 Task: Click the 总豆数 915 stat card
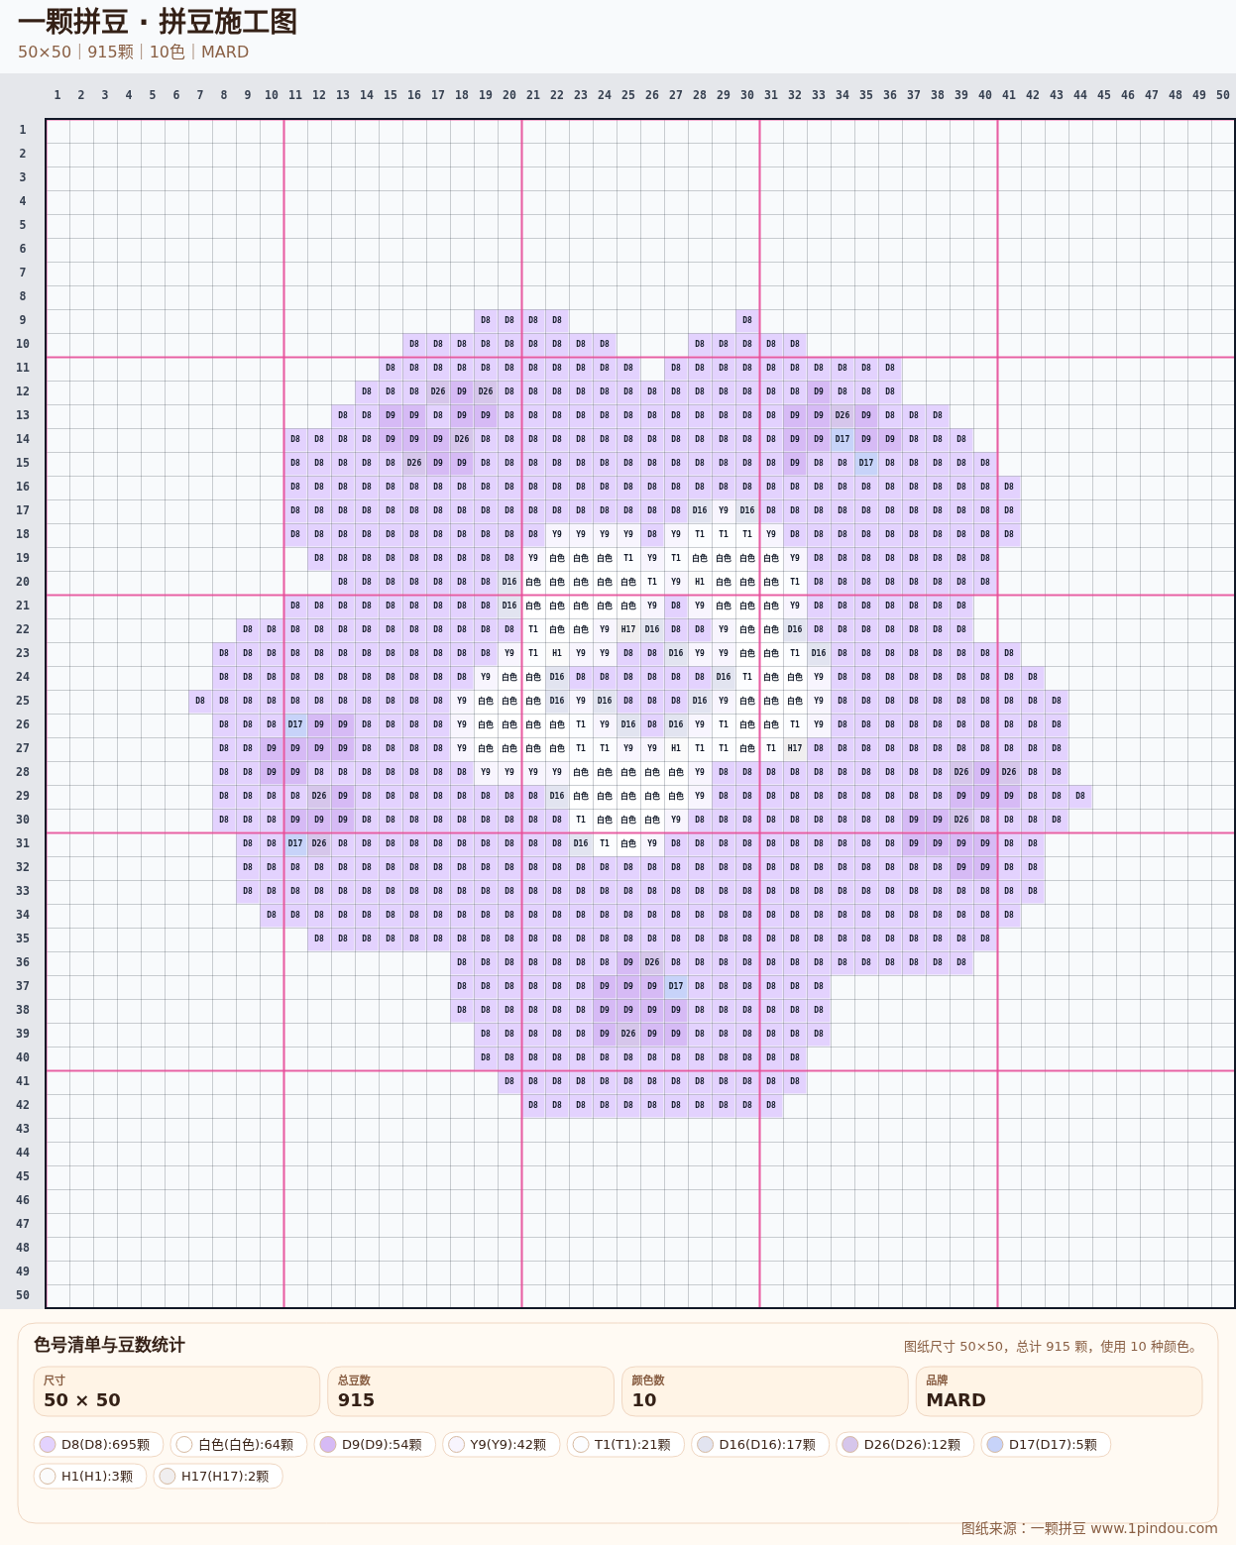tap(471, 1391)
